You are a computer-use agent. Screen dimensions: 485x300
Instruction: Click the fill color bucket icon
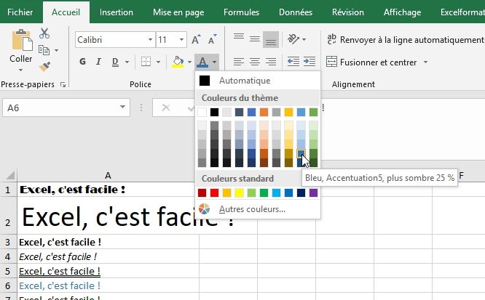click(x=178, y=62)
